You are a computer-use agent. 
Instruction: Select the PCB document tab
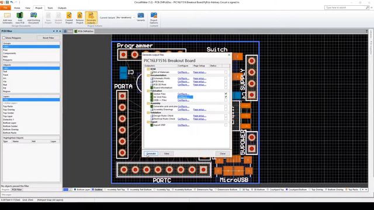(x=84, y=31)
